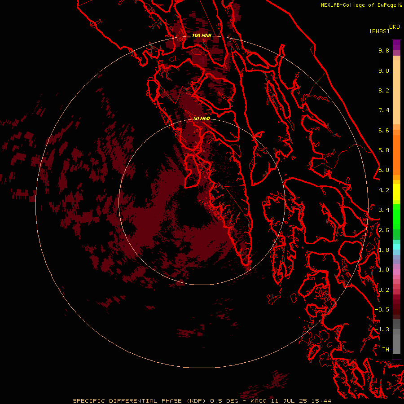Click the -0.5 legend value
404x404 pixels.
382,310
